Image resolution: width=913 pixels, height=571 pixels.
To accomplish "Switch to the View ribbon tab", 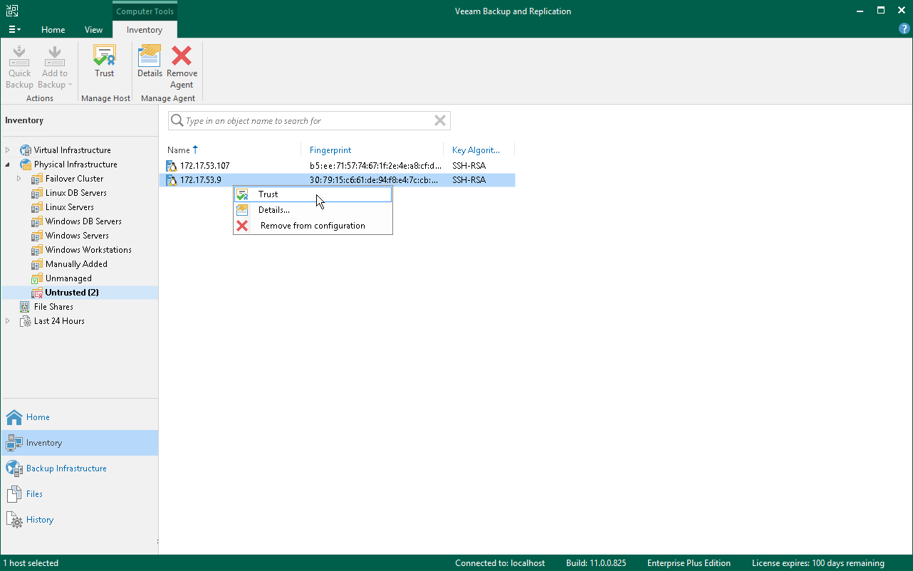I will [x=93, y=30].
